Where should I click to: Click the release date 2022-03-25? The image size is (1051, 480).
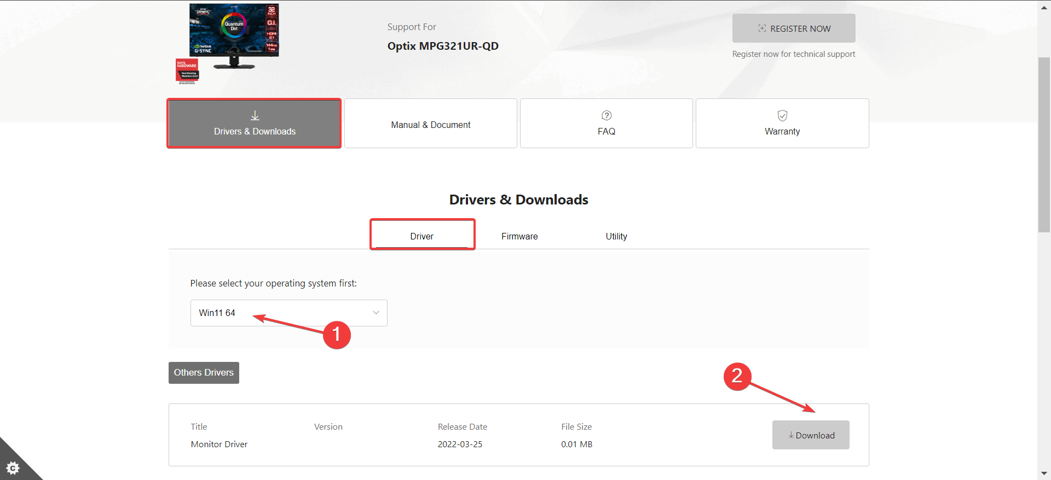point(460,444)
